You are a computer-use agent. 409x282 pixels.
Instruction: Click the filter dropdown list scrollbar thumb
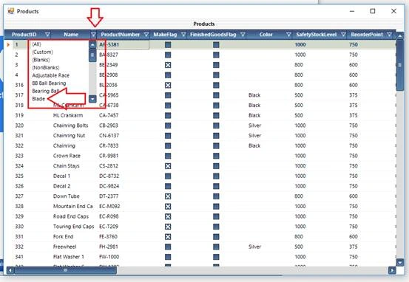[92, 55]
